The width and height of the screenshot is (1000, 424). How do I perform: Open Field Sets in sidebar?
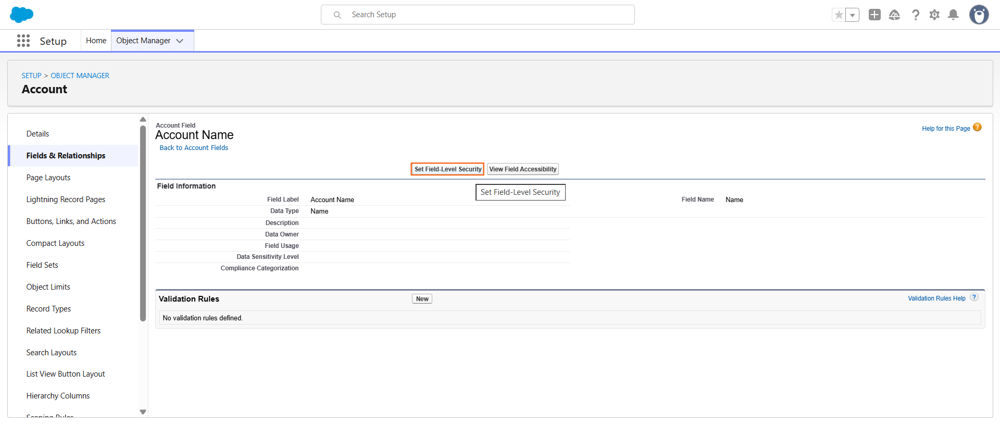coord(73,265)
